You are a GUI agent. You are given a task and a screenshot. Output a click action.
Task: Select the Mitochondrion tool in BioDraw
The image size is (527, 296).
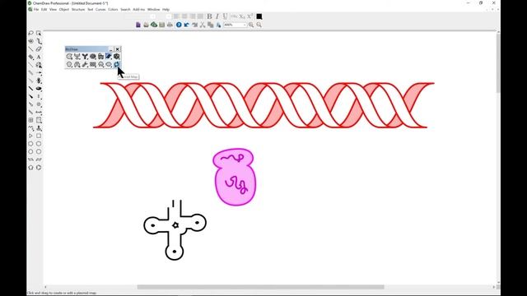[x=93, y=57]
